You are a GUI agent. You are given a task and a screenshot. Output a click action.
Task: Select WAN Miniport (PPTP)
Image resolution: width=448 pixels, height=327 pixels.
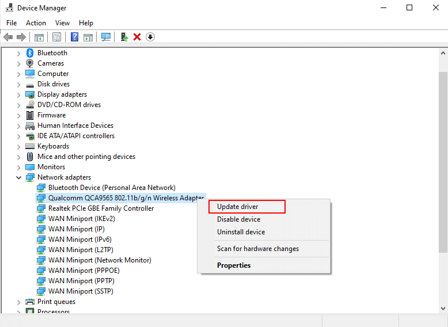[81, 281]
